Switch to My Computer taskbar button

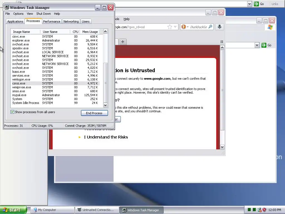pos(52,210)
